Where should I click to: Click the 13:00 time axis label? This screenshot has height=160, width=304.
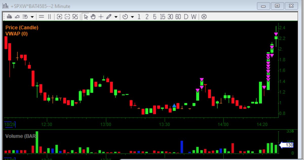click(x=106, y=124)
